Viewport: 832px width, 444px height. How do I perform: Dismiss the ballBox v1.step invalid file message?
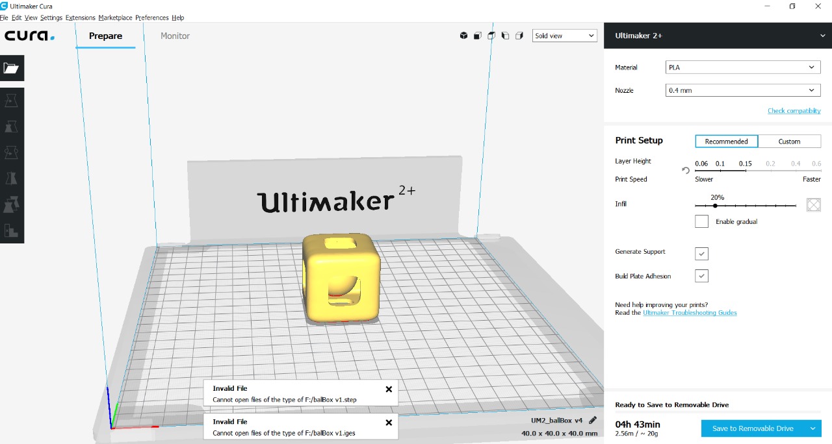tap(389, 389)
